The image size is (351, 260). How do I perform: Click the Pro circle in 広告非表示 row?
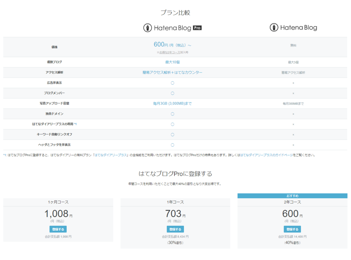pos(172,83)
